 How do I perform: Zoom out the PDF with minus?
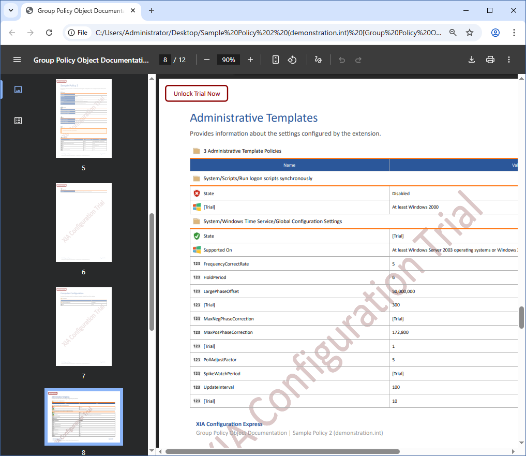(207, 60)
